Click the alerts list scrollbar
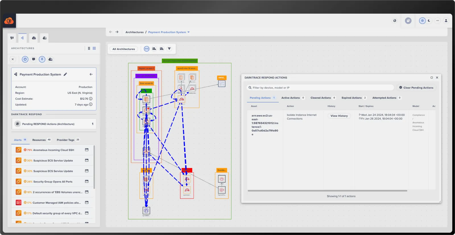 tap(94, 167)
